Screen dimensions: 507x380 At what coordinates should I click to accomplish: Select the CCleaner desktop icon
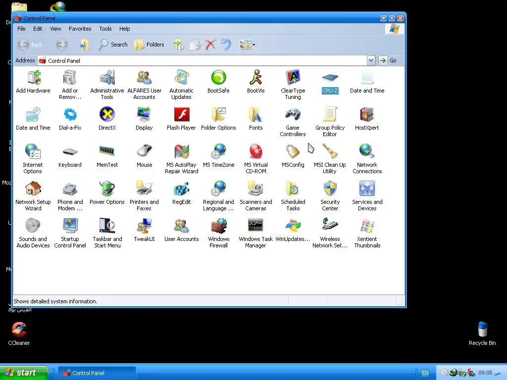(x=19, y=333)
